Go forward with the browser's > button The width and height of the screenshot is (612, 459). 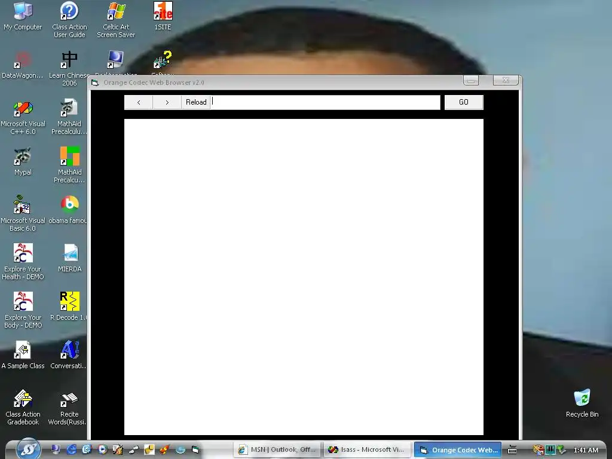click(167, 102)
